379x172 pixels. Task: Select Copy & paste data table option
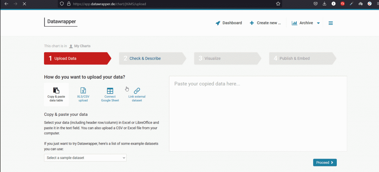click(56, 94)
